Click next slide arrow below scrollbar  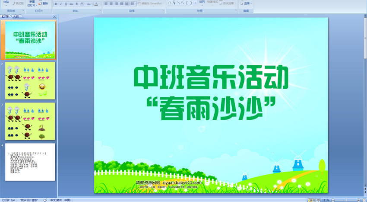tap(365, 192)
